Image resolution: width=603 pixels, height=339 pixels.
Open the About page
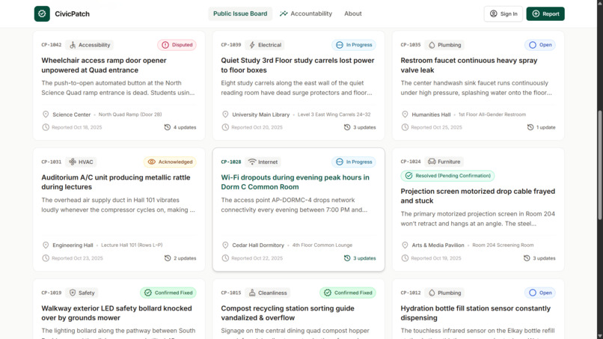352,13
